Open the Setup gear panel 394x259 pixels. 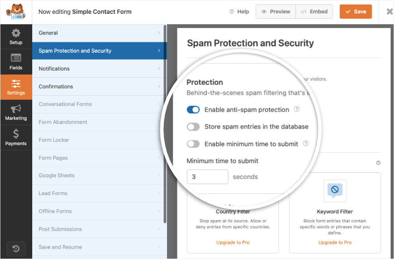(16, 37)
